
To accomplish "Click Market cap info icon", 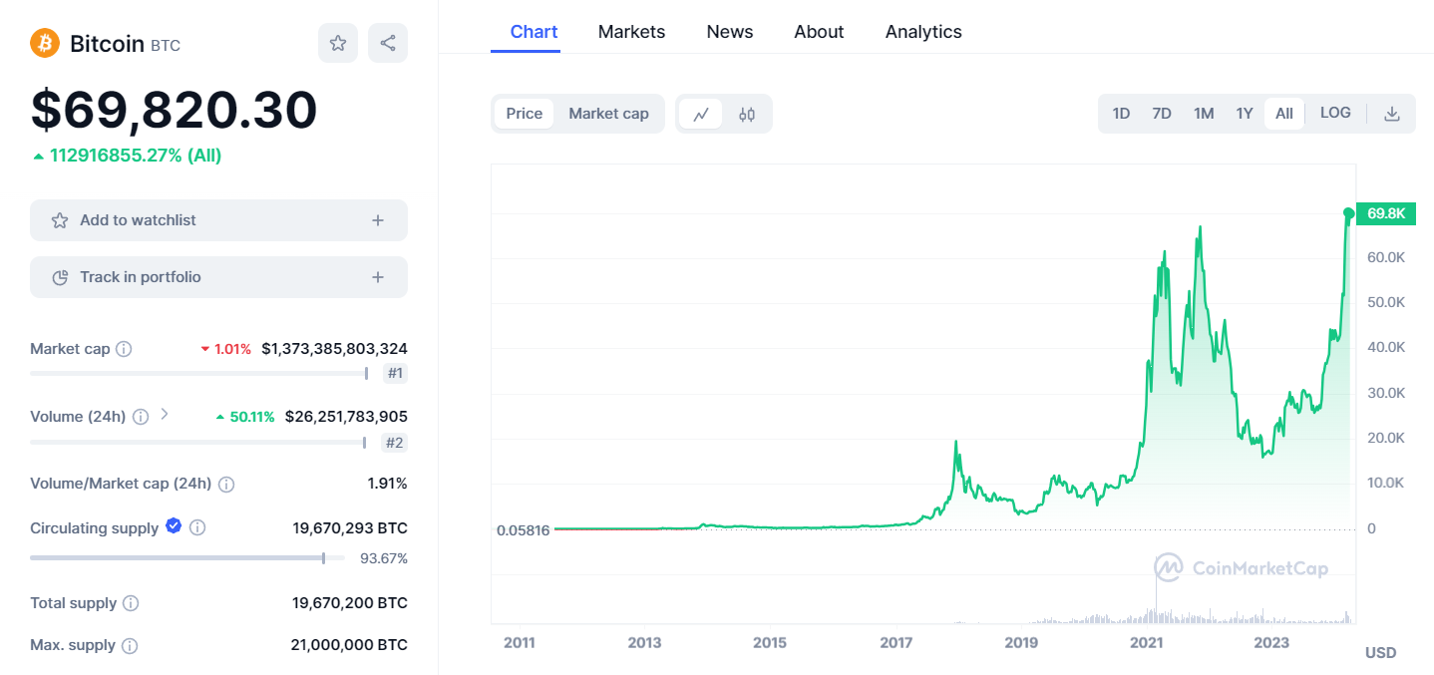I will pyautogui.click(x=124, y=349).
